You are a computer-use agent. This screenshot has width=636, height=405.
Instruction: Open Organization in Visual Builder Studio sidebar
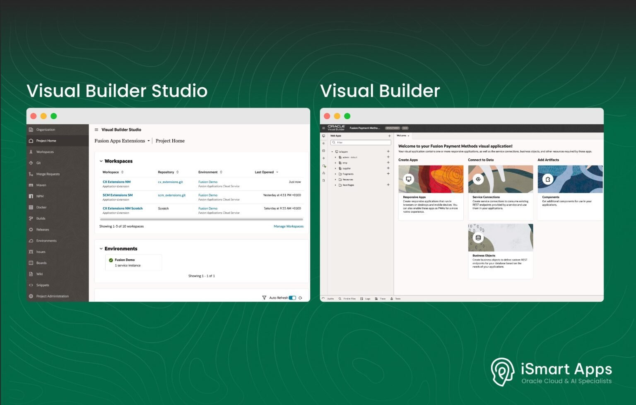58,129
